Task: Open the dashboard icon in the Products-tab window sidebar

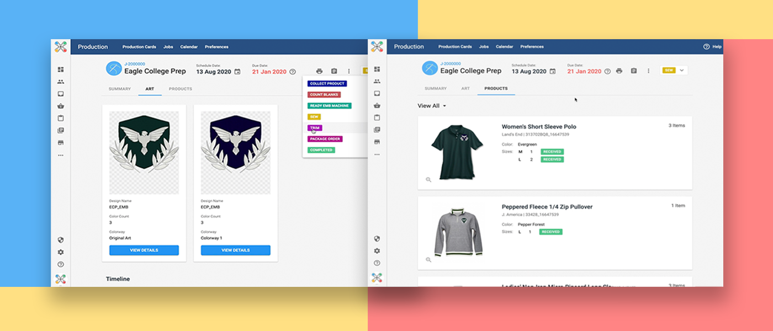Action: click(377, 70)
